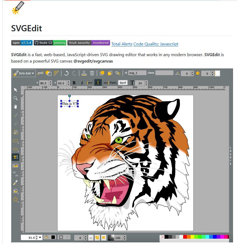
Task: Click the black fill color swatch
Action: (53, 237)
